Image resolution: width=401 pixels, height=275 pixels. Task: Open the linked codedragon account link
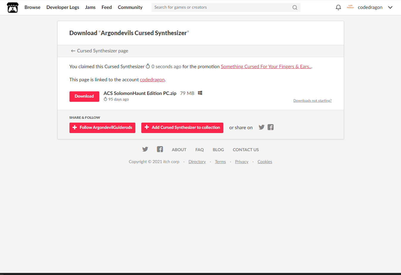coord(152,80)
